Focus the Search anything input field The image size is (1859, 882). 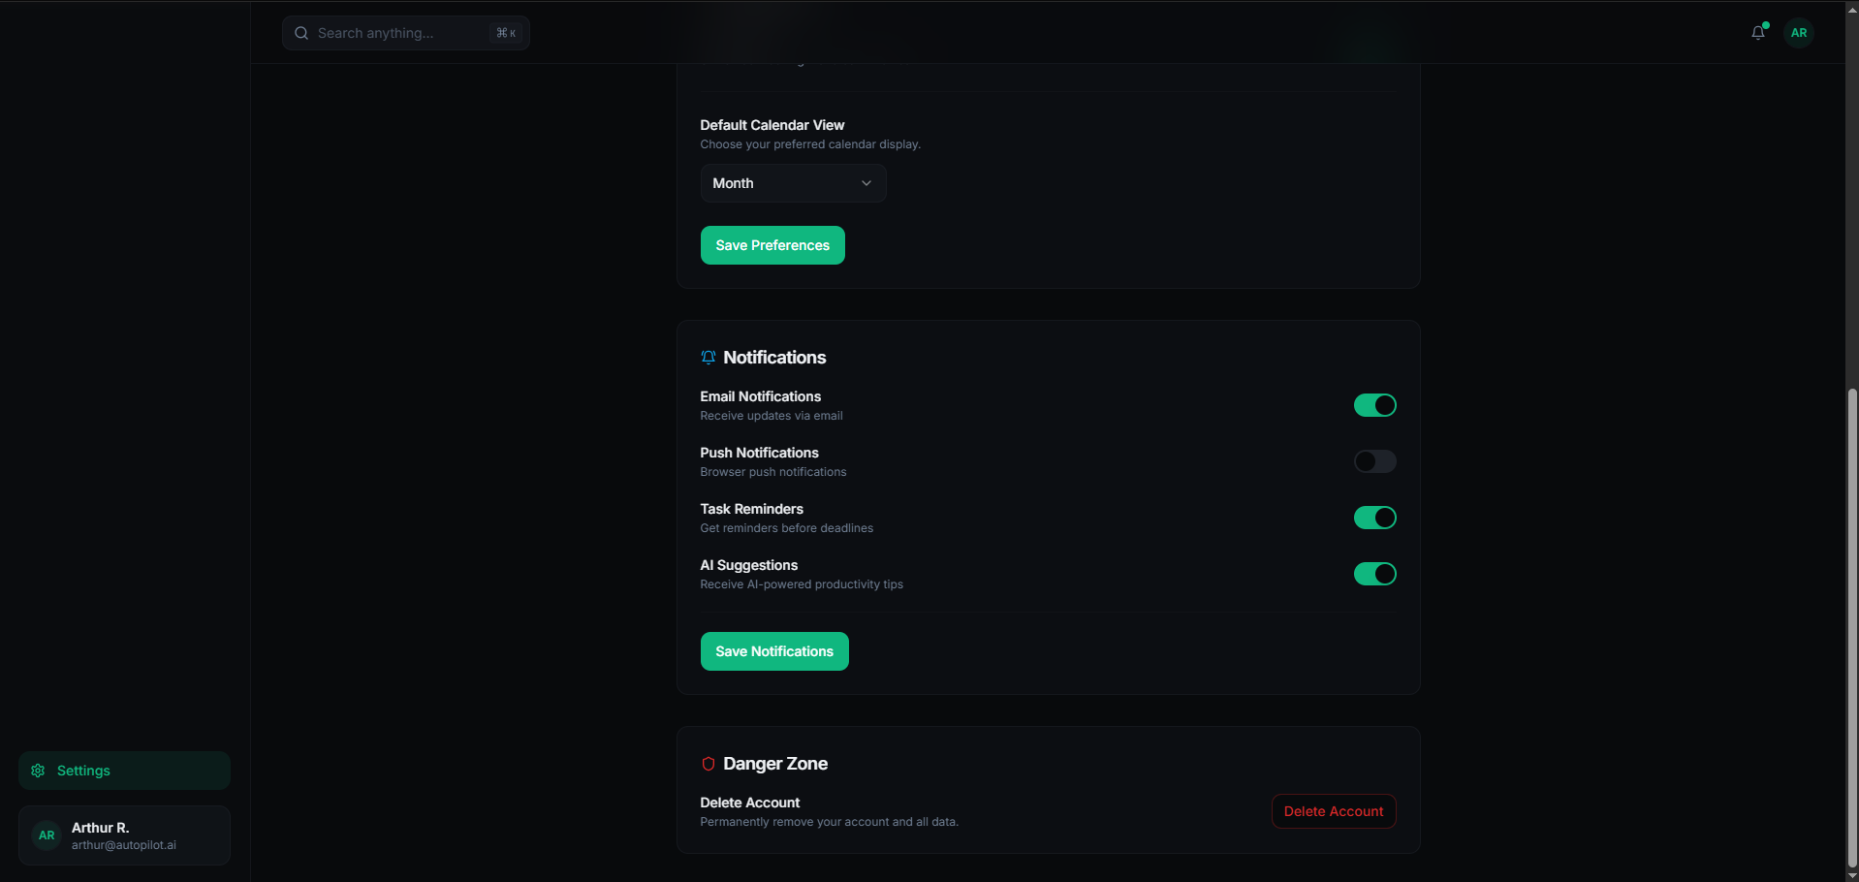click(397, 33)
